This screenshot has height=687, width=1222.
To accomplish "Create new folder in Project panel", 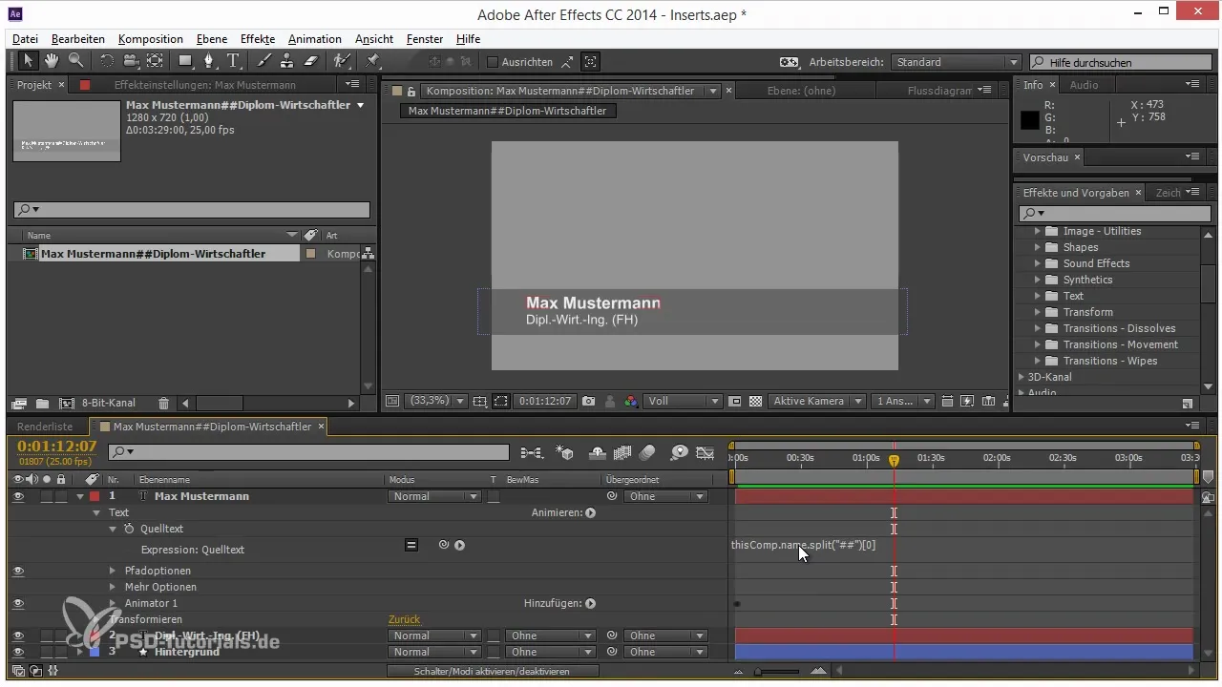I will tap(42, 404).
